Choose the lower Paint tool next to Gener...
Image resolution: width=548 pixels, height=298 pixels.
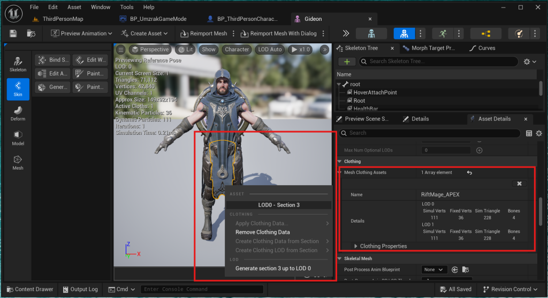pos(90,87)
